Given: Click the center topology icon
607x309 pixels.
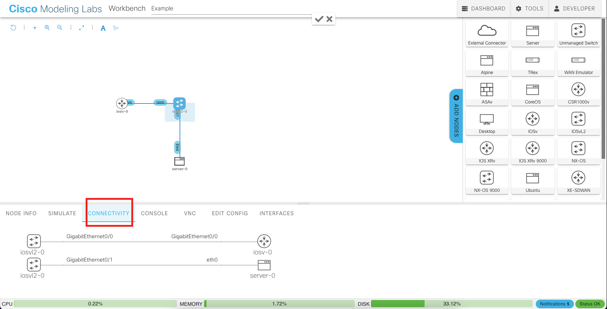Looking at the screenshot, I should click(35, 28).
